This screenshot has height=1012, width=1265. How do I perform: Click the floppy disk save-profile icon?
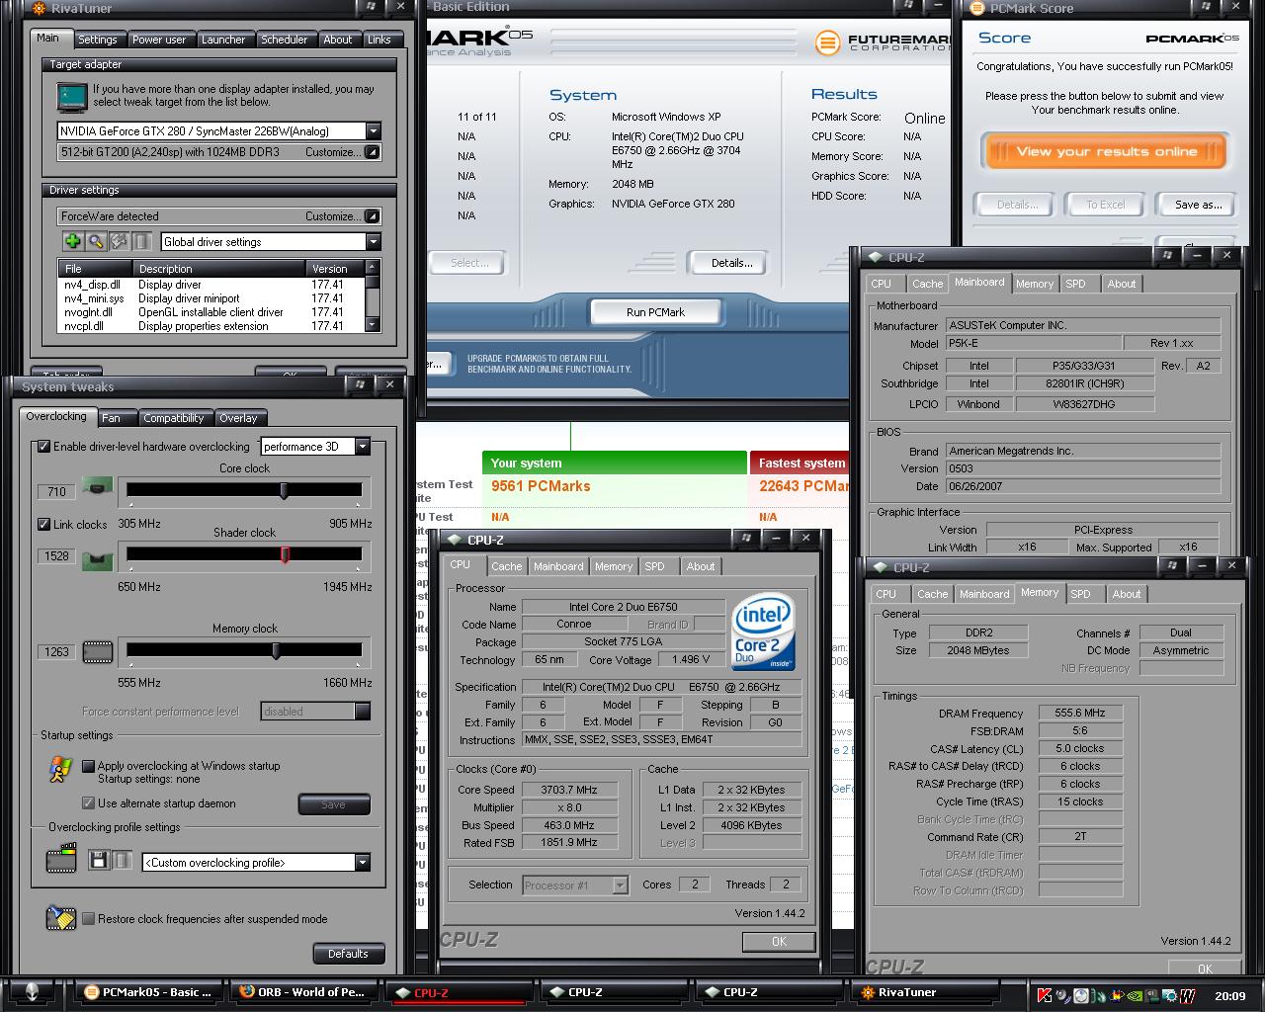point(99,860)
